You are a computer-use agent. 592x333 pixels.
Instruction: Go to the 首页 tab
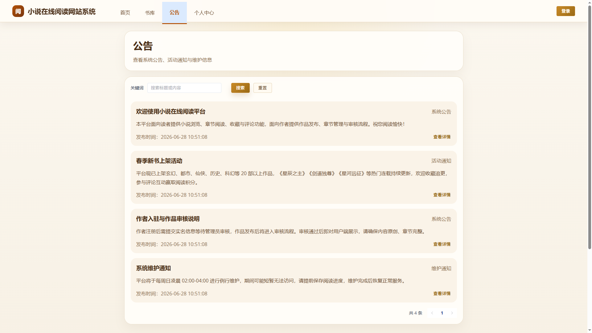(x=125, y=13)
